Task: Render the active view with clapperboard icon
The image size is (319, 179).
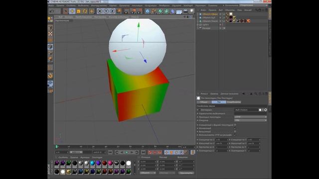Action: tap(126, 11)
